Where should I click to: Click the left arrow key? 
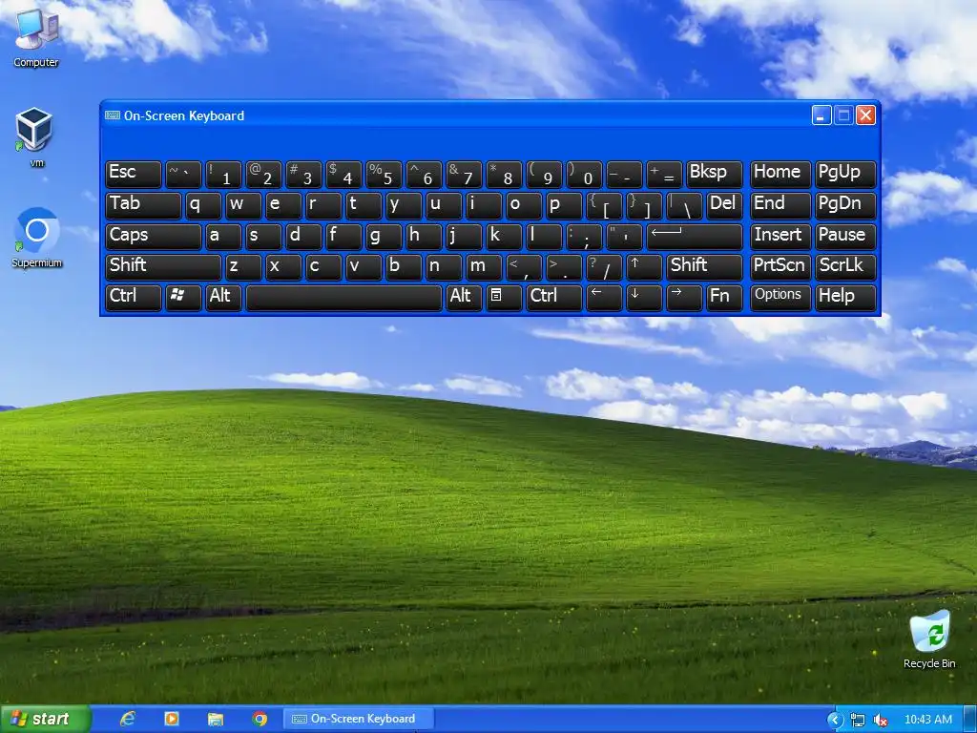(604, 297)
